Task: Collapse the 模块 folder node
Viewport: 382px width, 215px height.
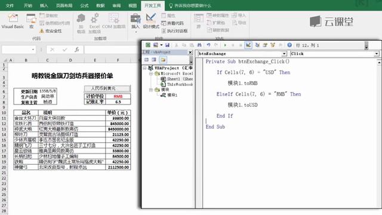Action: (x=151, y=90)
